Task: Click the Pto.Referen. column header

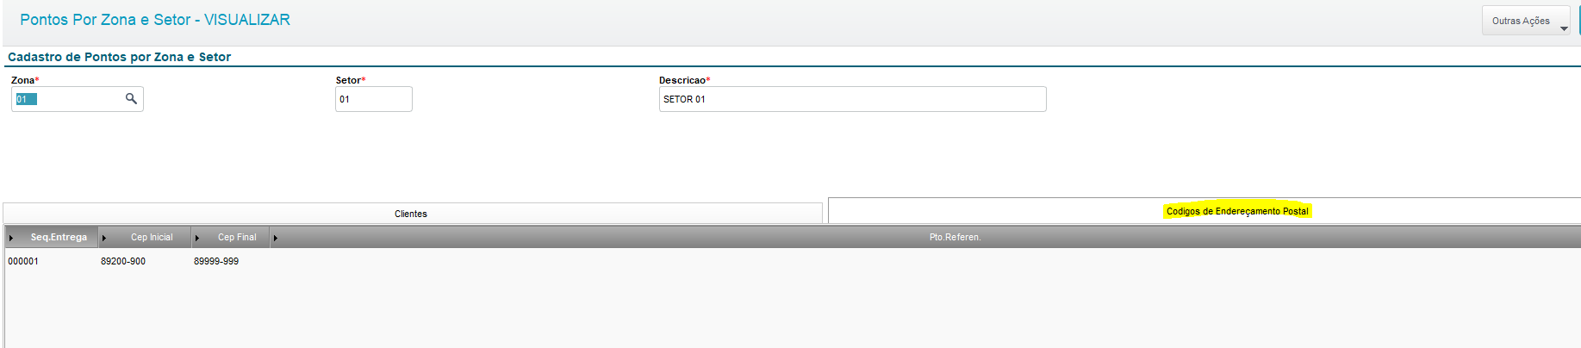Action: pos(955,237)
